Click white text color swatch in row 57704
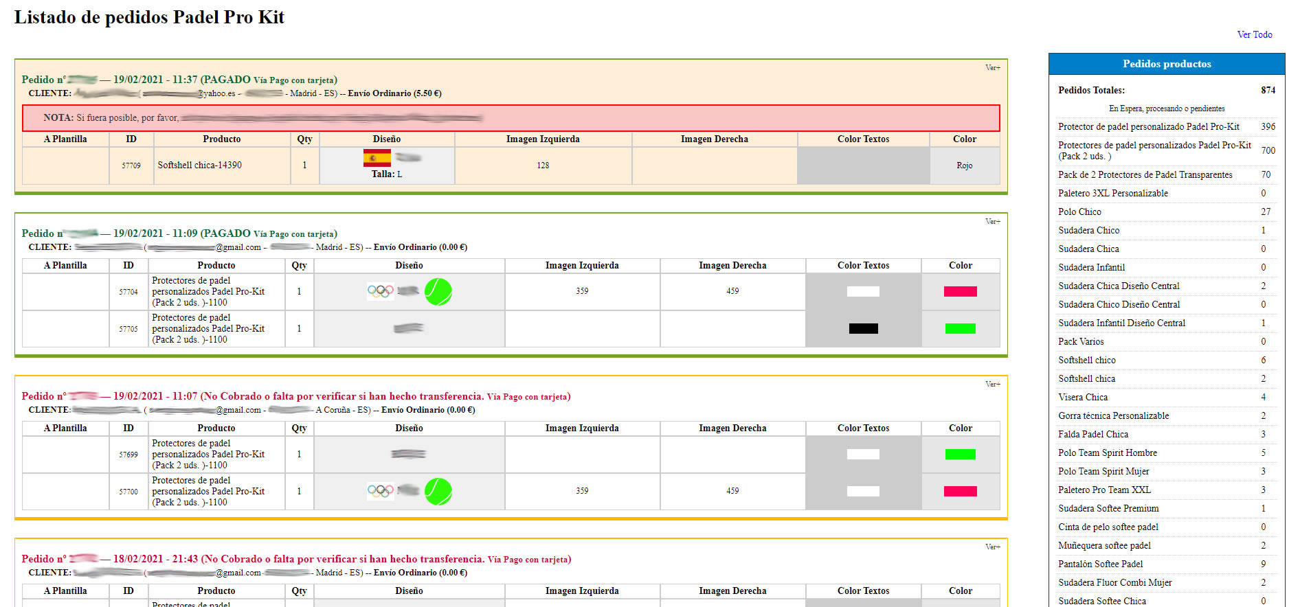The image size is (1289, 607). tap(863, 291)
